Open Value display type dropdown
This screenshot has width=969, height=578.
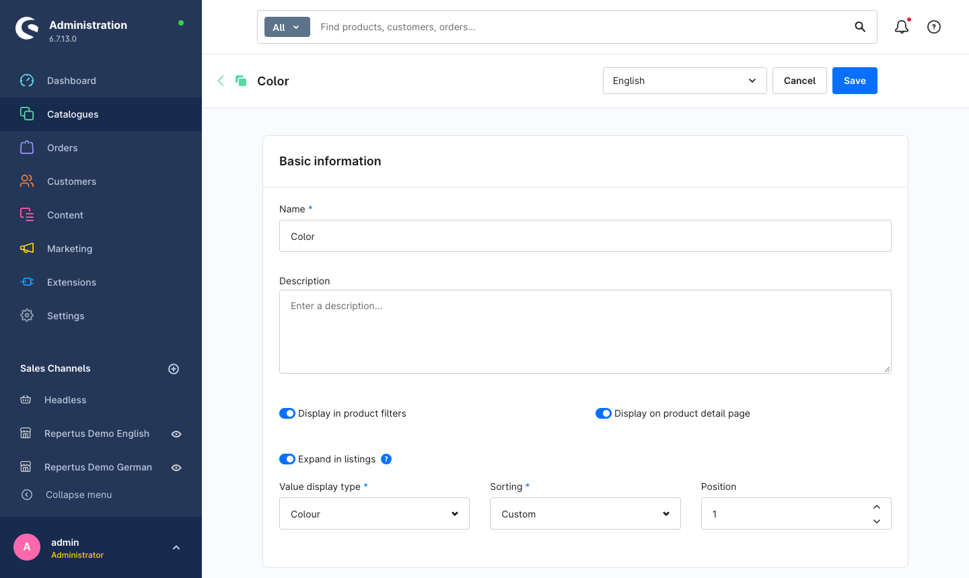374,513
